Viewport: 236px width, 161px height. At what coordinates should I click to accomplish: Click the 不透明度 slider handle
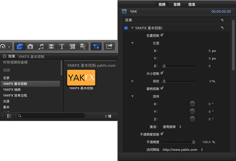click(x=194, y=142)
